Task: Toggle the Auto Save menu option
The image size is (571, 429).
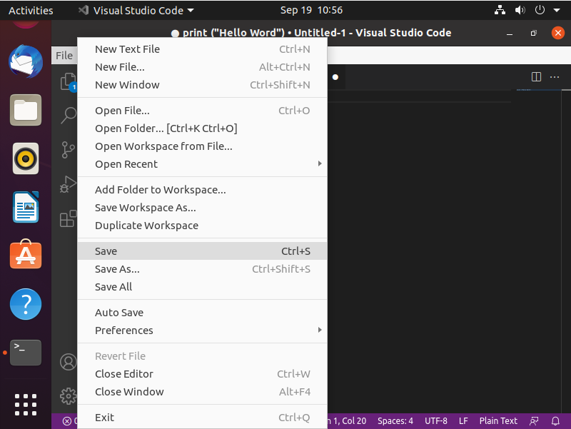Action: coord(202,313)
